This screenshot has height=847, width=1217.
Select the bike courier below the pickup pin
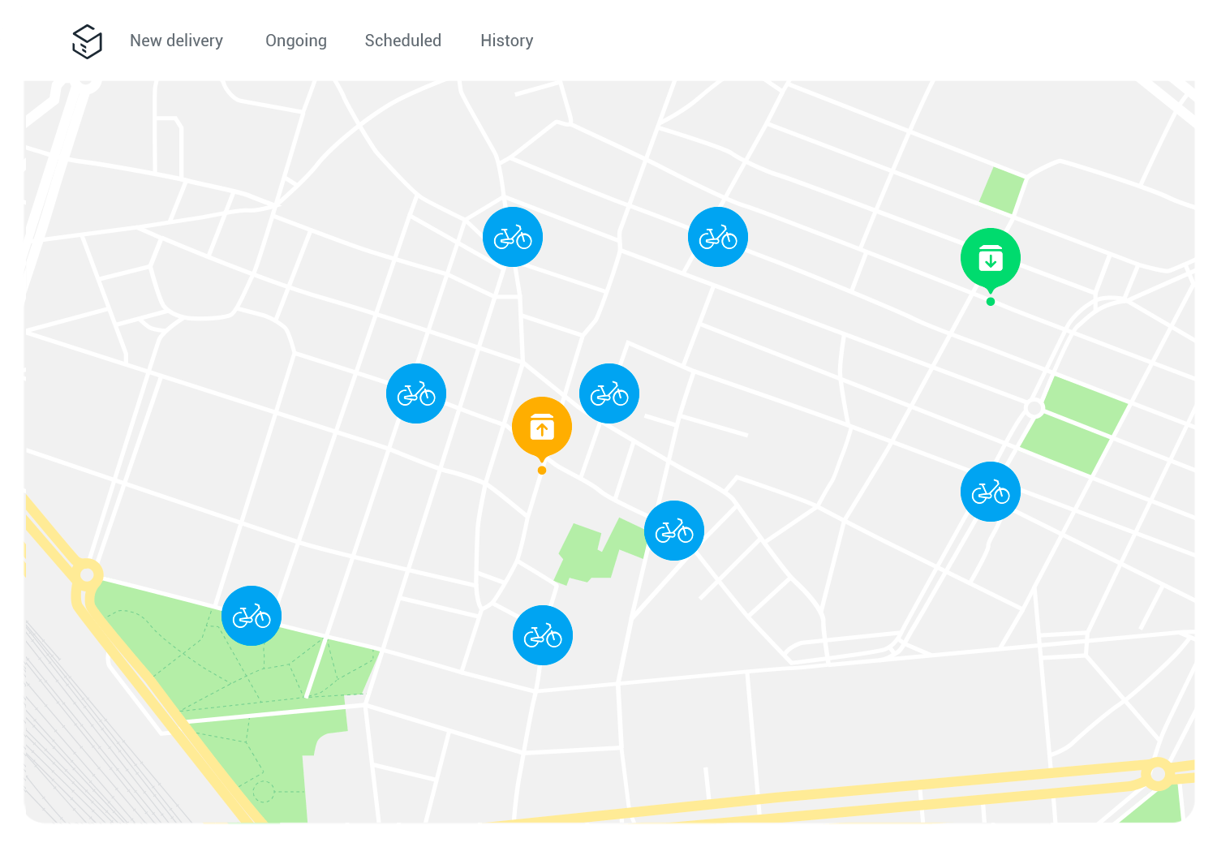tap(543, 635)
